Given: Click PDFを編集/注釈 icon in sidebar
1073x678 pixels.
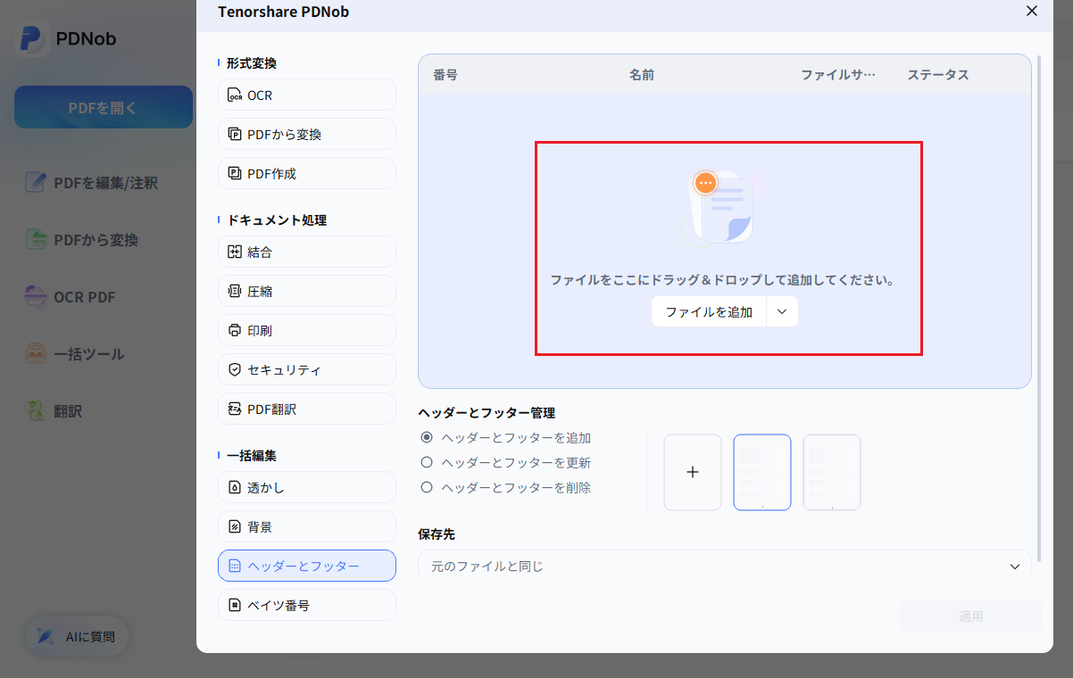Looking at the screenshot, I should [36, 183].
